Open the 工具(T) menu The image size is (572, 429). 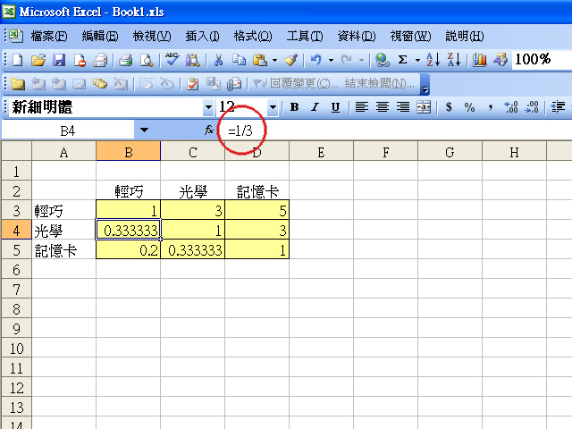pyautogui.click(x=305, y=36)
